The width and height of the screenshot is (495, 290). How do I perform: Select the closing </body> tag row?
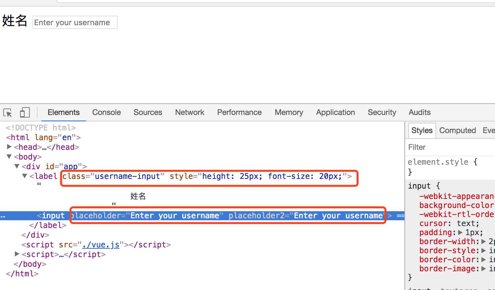coord(30,264)
